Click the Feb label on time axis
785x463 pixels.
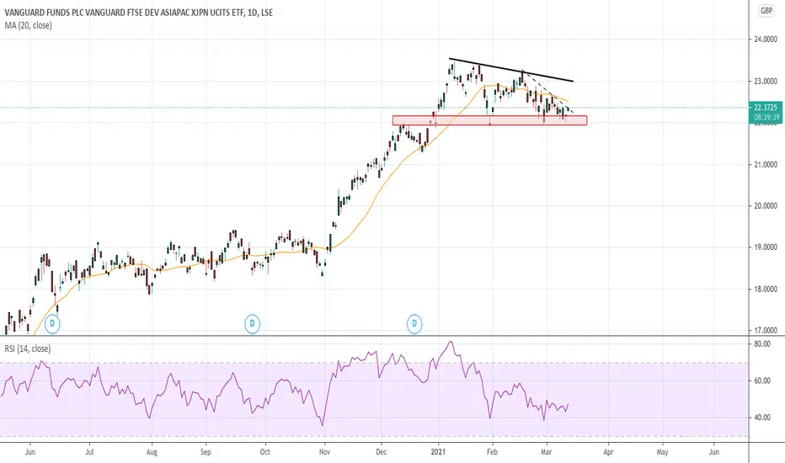tap(492, 451)
